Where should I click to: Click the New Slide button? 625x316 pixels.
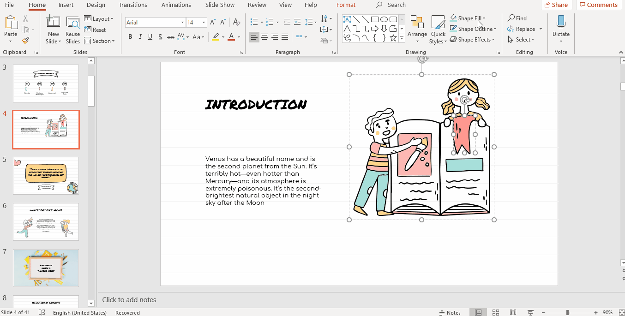tap(53, 29)
